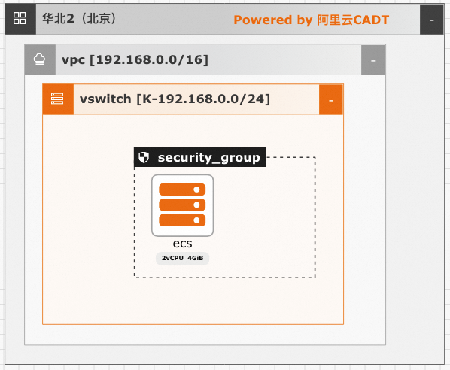Click the 2vCPU 4GiB spec badge
This screenshot has width=450, height=370.
pos(183,258)
